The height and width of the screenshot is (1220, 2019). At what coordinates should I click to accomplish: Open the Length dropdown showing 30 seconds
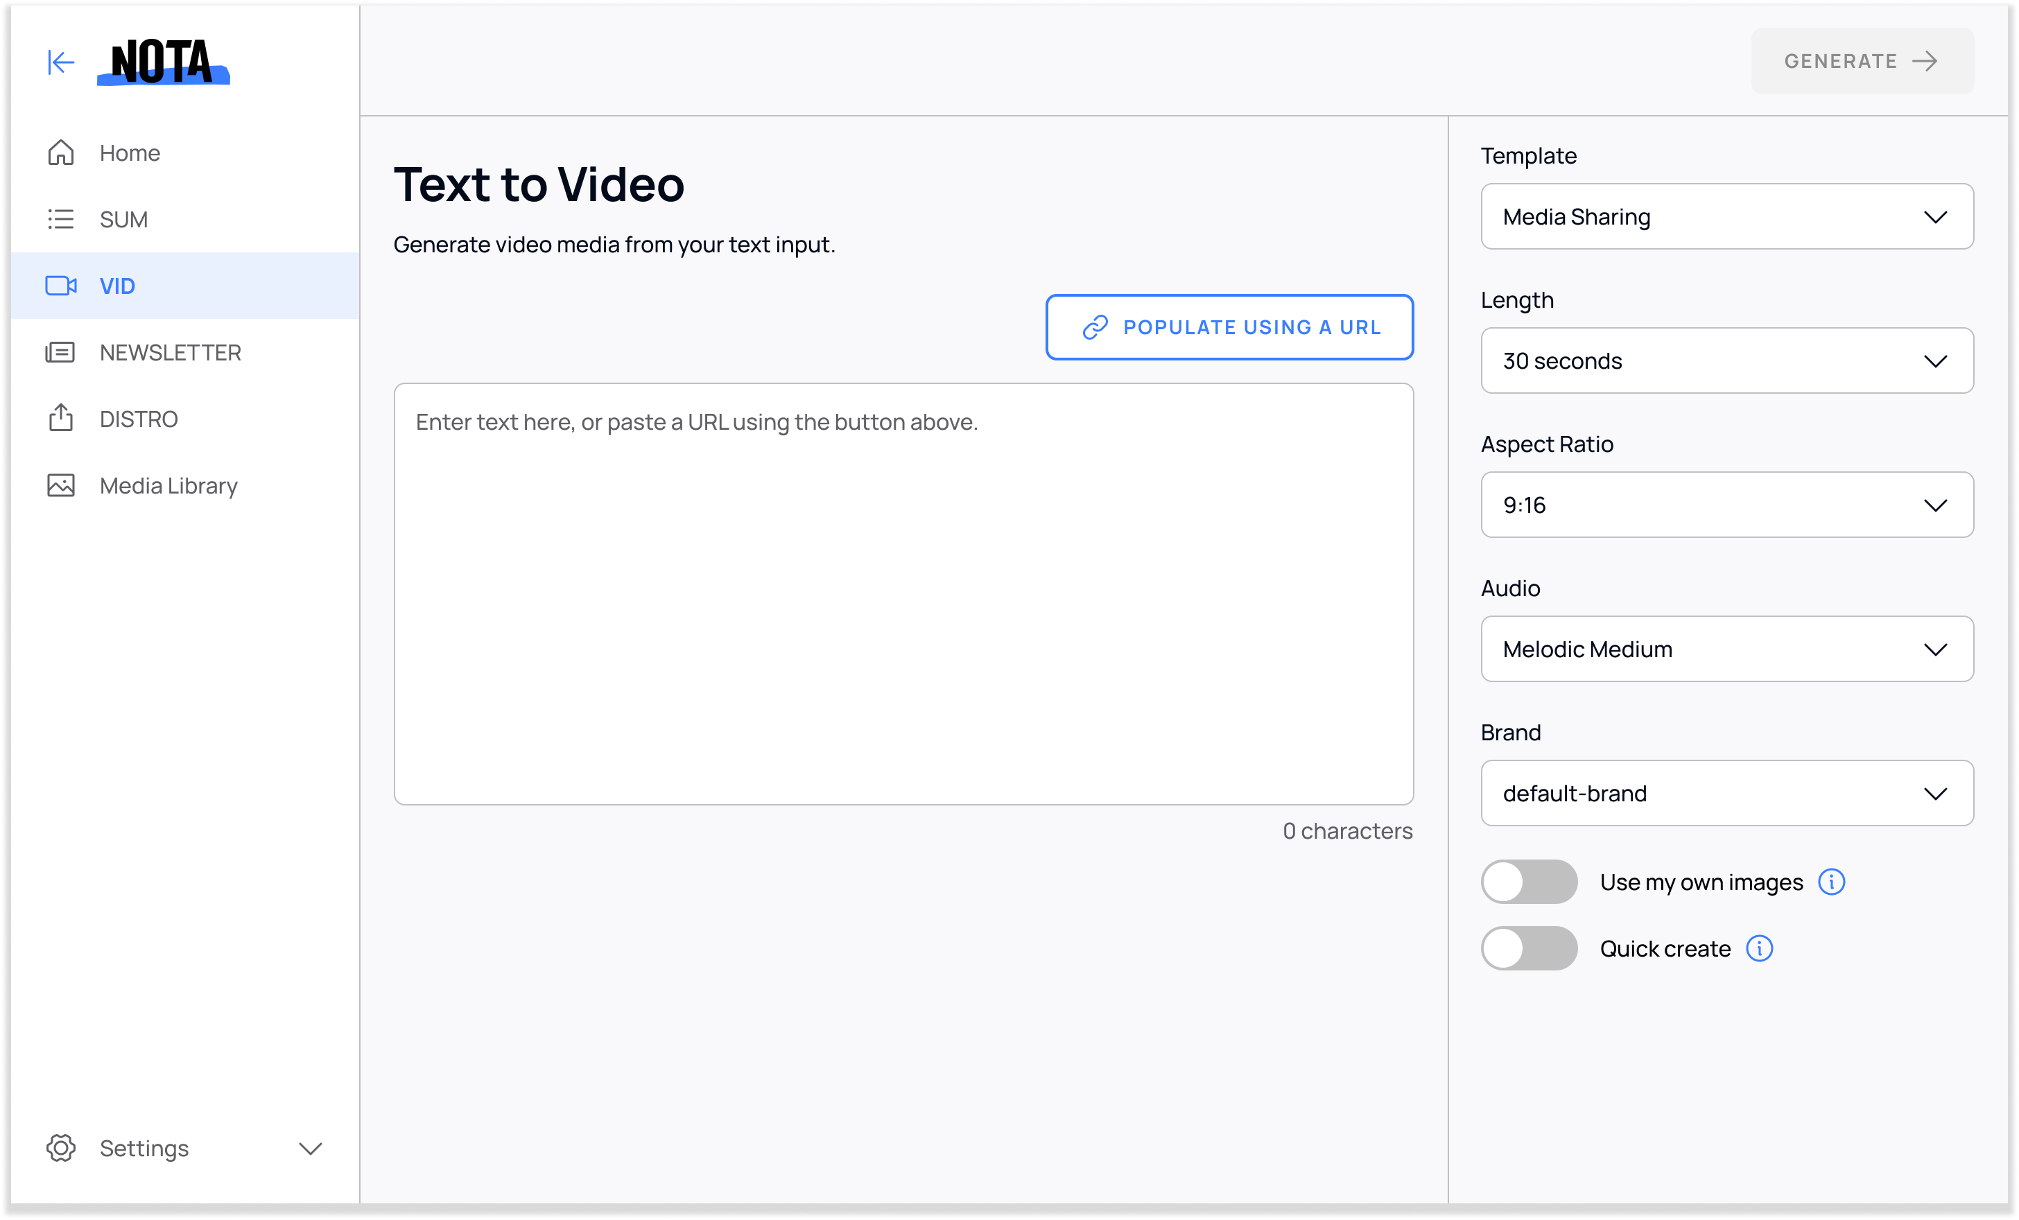coord(1726,361)
